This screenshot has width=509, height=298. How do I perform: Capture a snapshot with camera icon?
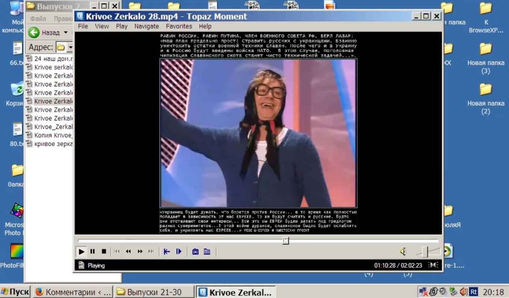195,252
